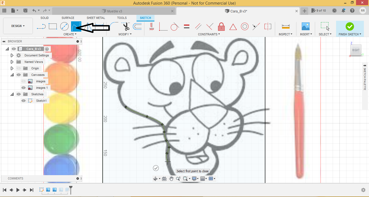Apply the Fix/Unfix lock constraint

222,26
